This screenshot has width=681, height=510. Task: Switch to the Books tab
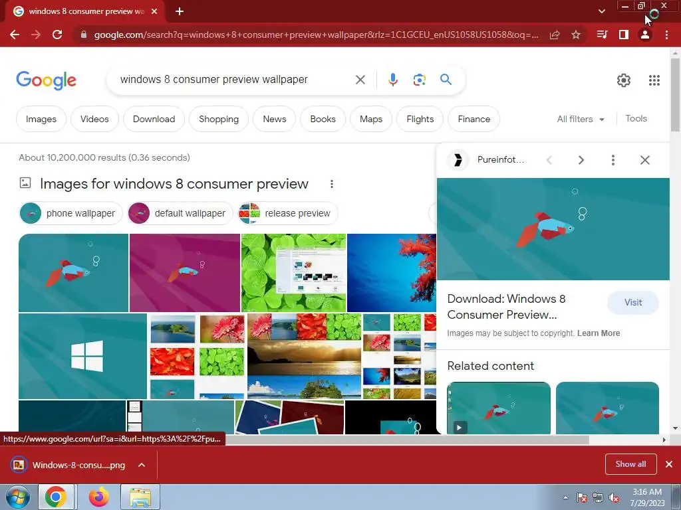[323, 119]
